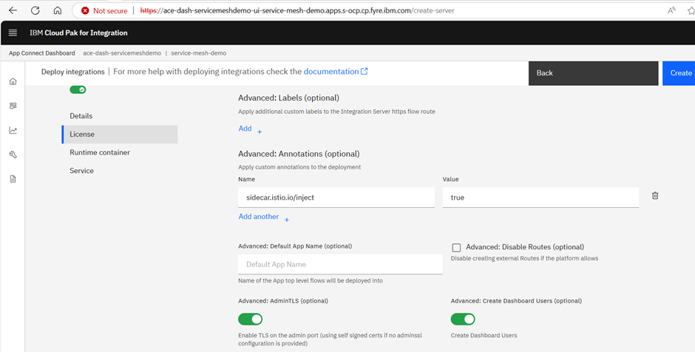The width and height of the screenshot is (695, 352).
Task: Click the annotation Name field
Action: [336, 197]
